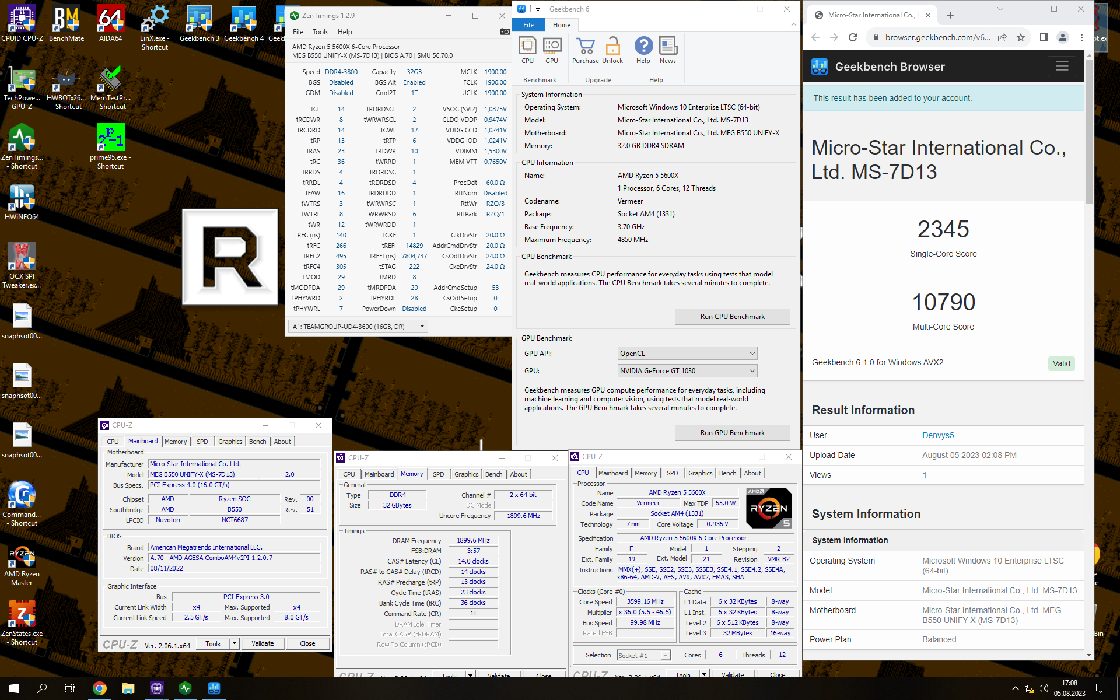1120x700 pixels.
Task: Launch AMD Ryzen Master desktop icon
Action: 22,565
